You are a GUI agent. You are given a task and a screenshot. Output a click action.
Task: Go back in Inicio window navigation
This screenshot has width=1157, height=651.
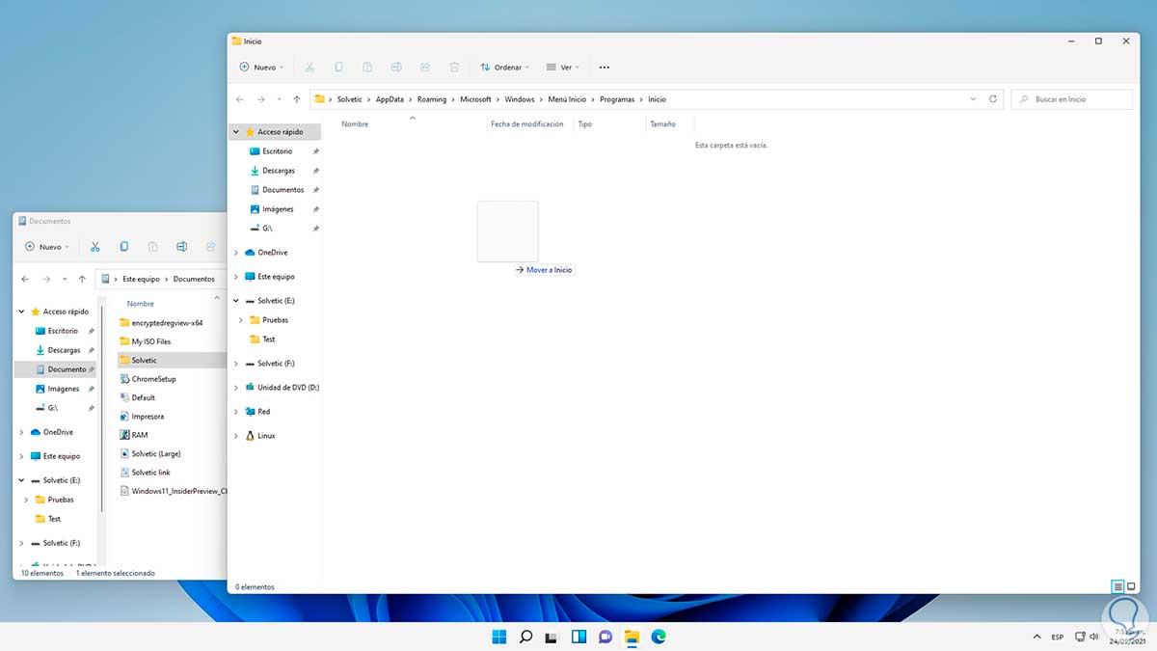click(240, 99)
